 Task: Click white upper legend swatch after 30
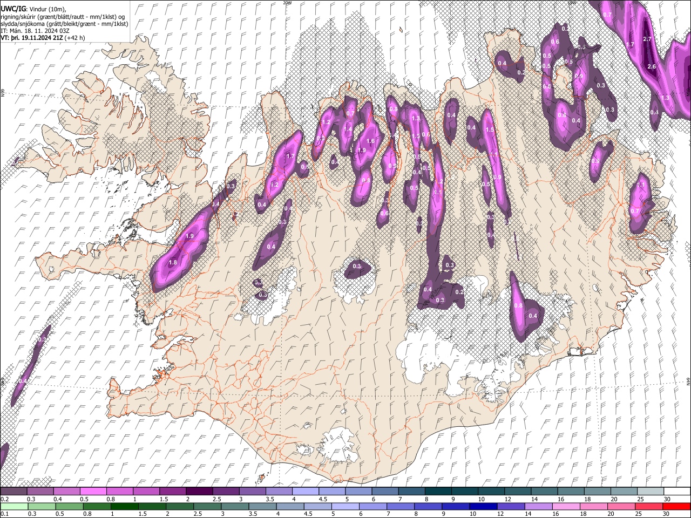click(676, 492)
